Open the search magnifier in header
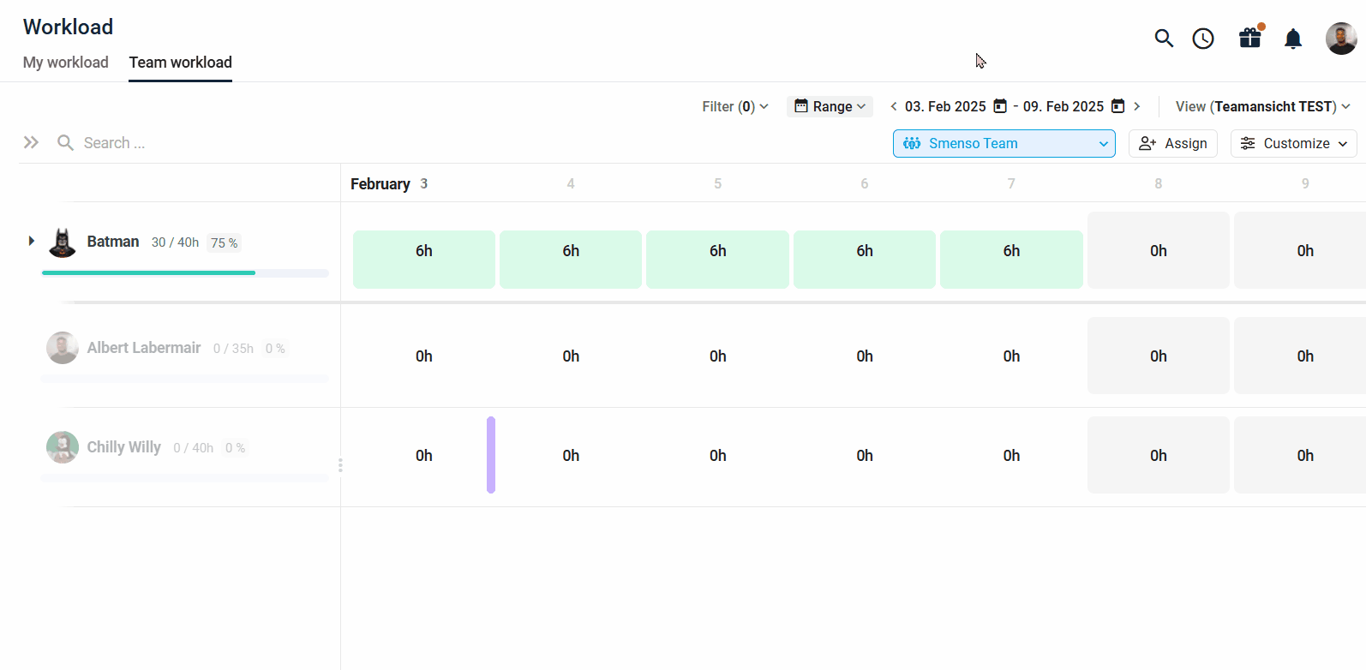Screen dimensions: 1366x670 point(1163,39)
